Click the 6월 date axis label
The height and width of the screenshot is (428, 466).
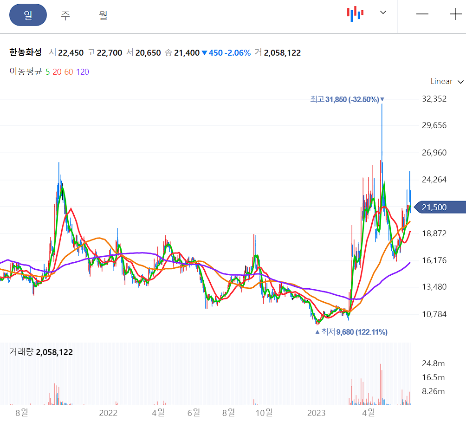point(194,413)
